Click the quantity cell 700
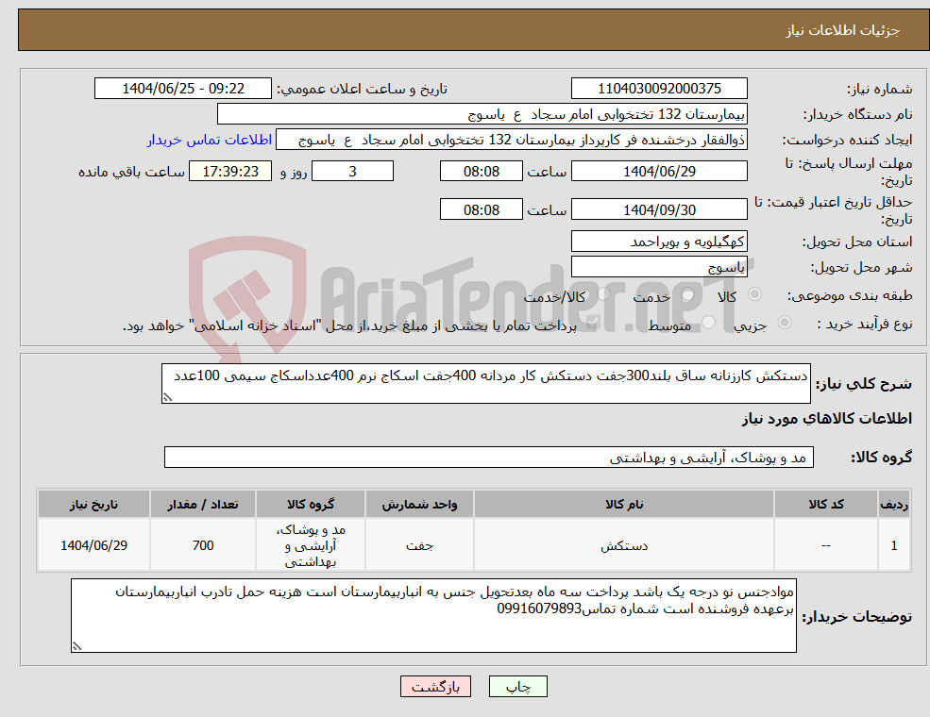The width and height of the screenshot is (930, 717). coord(203,545)
